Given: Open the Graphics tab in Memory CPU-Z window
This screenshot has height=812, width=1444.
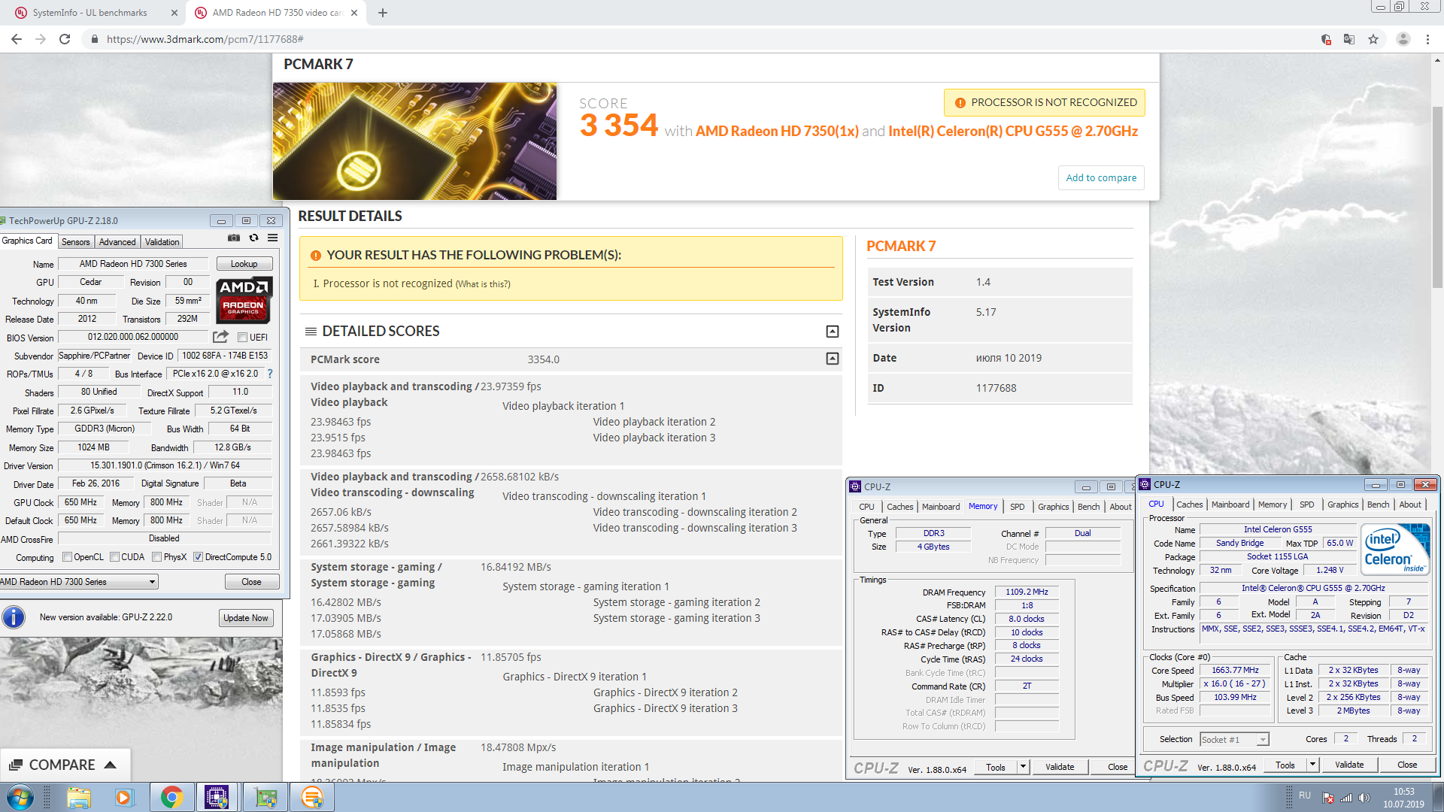Looking at the screenshot, I should tap(1053, 507).
